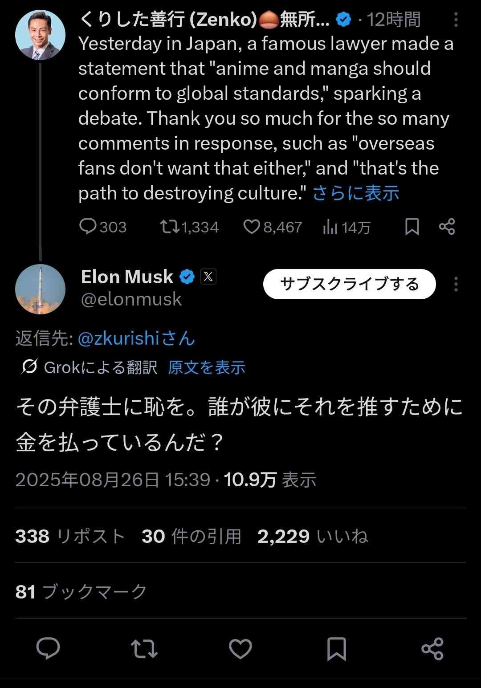Expand Zenko's post with さらに表示
481x688 pixels.
tap(355, 193)
